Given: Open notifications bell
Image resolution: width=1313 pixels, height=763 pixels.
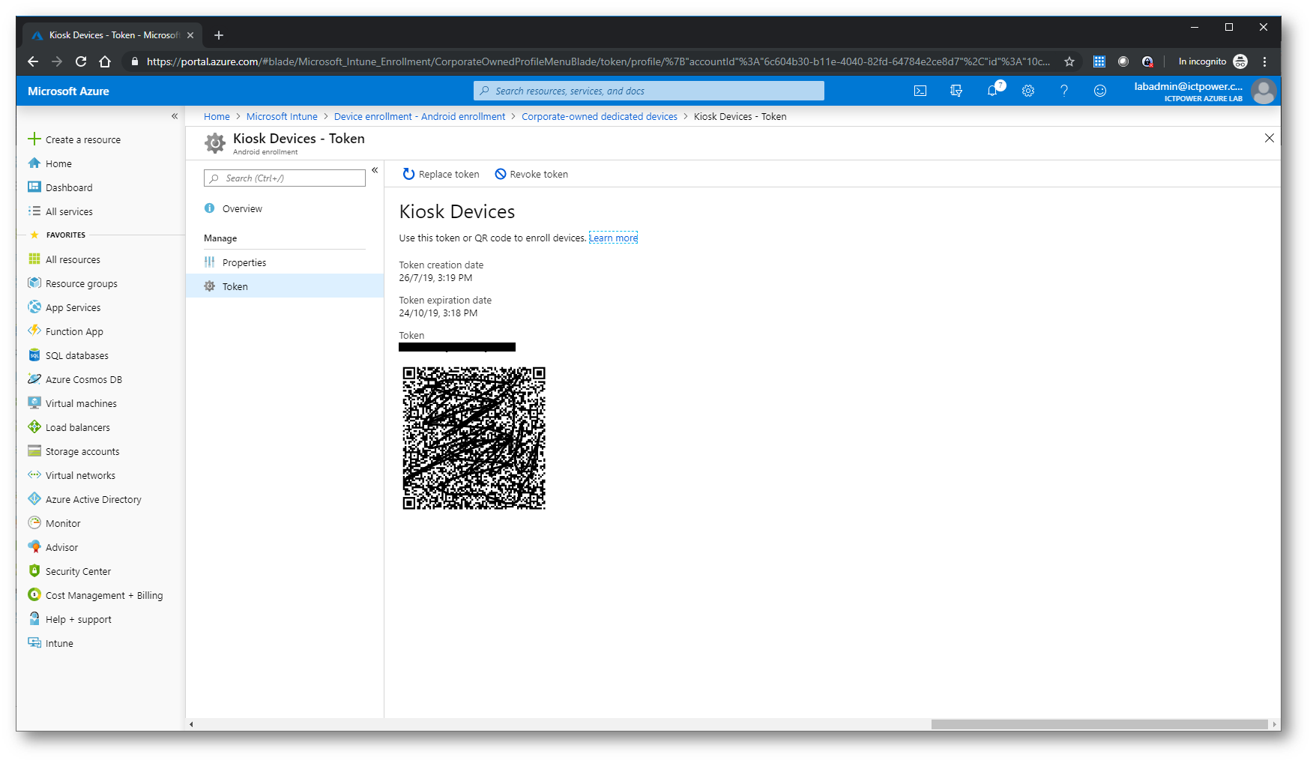Looking at the screenshot, I should [992, 91].
